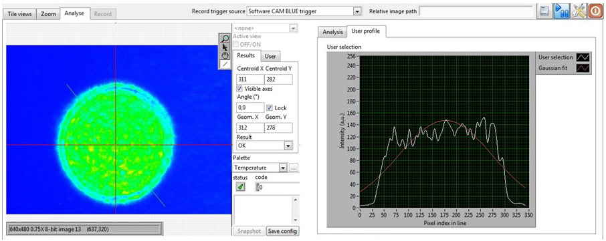Toggle the Visible axes checkbox
606x241 pixels.
[x=239, y=89]
